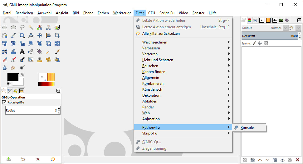Screen dimensions: 303x164
Task: Open the Werkzeuge menu
Action: [122, 13]
